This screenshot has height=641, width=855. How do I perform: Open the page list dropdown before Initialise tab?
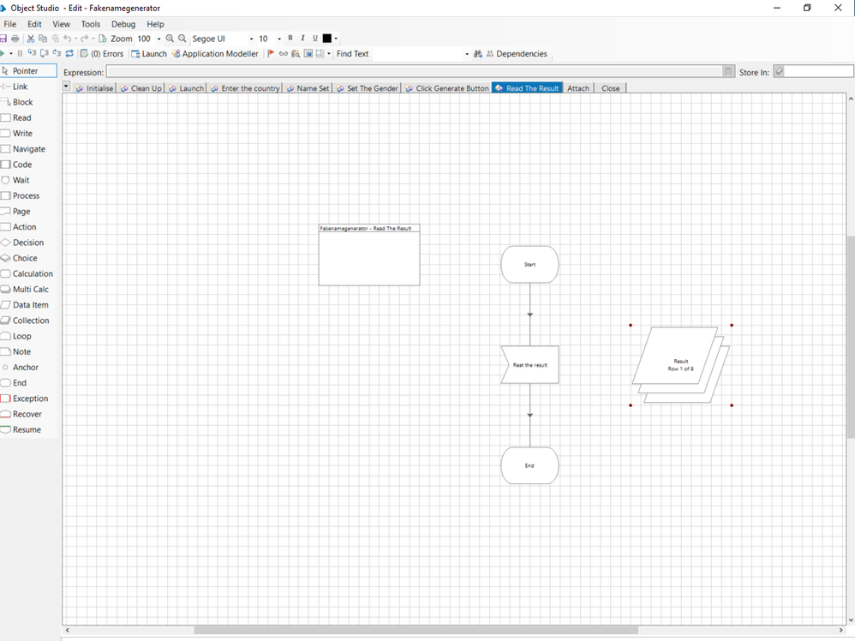[66, 87]
